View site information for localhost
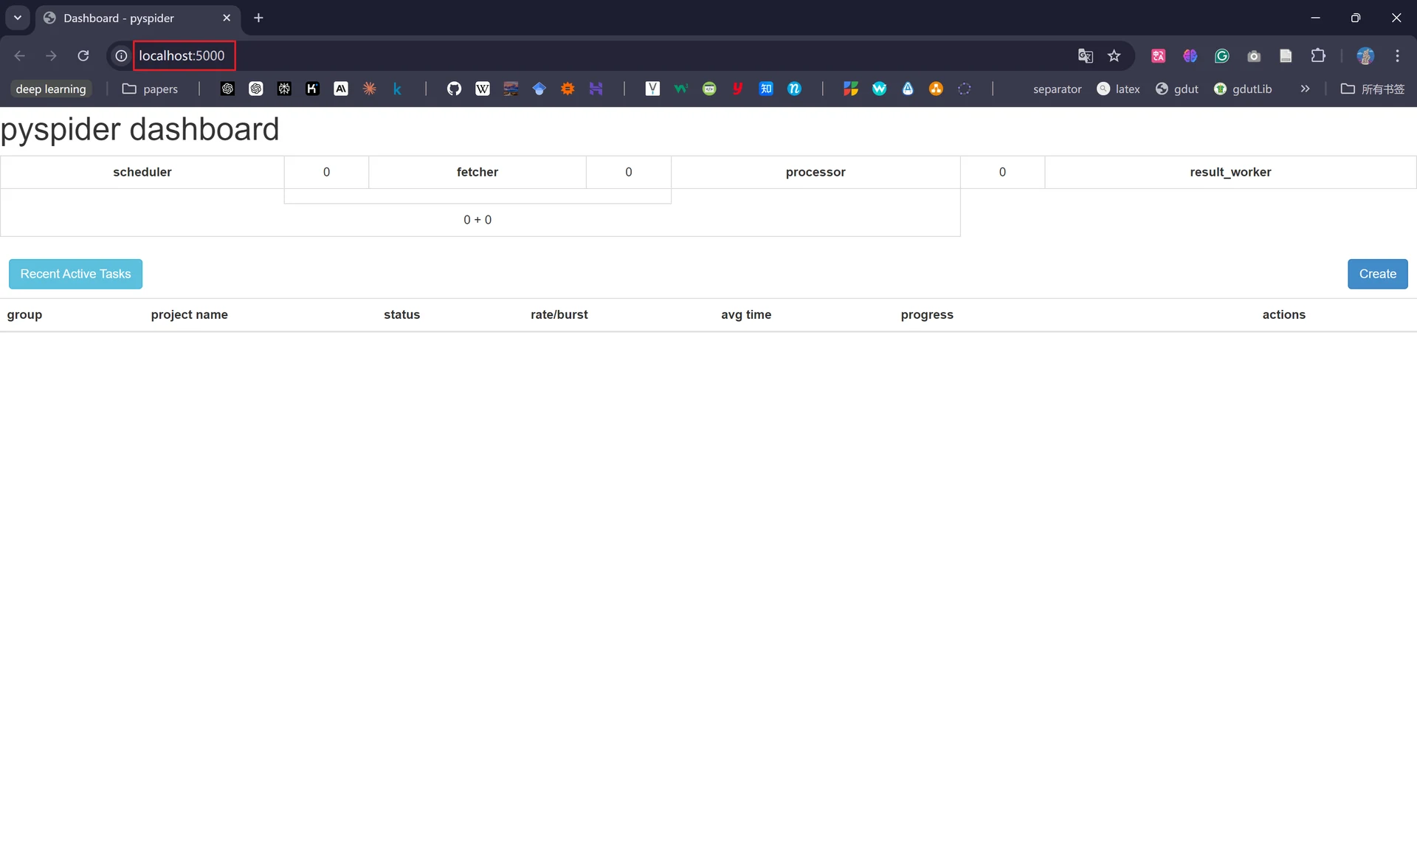Screen dimensions: 1417x843 121,56
